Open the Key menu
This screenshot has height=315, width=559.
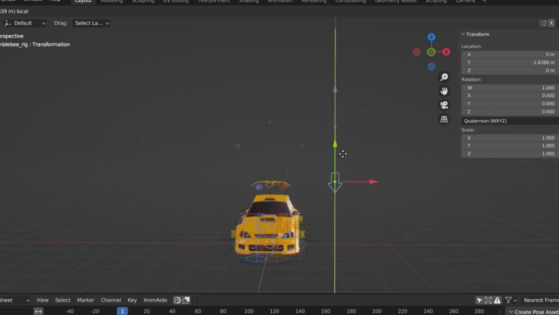pos(132,300)
